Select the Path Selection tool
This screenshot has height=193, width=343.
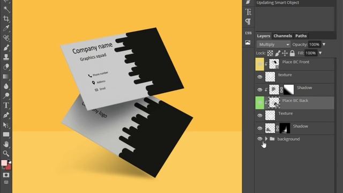(6, 125)
